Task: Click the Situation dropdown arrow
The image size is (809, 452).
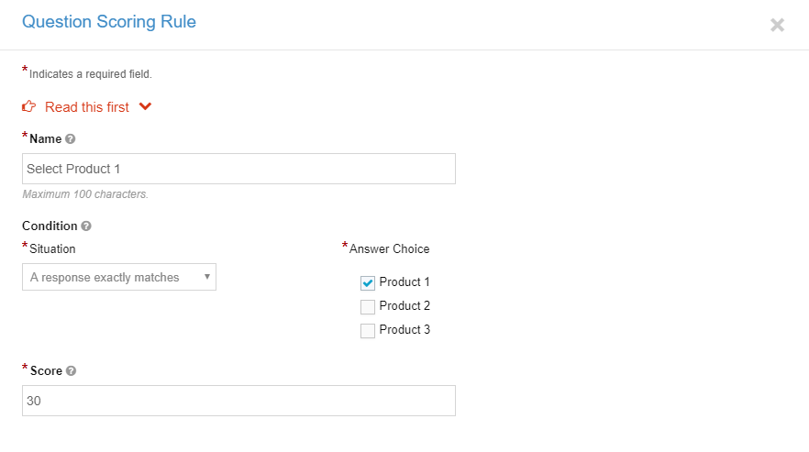Action: point(207,277)
